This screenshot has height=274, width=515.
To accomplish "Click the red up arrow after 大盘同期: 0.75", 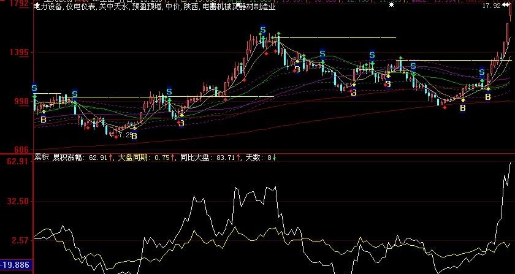I will coord(172,158).
